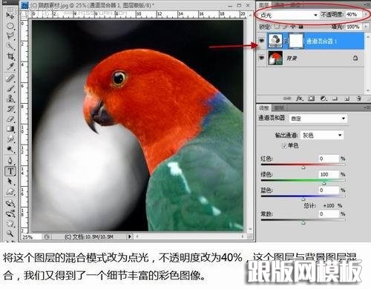Click the fx layer style icon
Viewport: 371px width, 289px height.
[300, 99]
